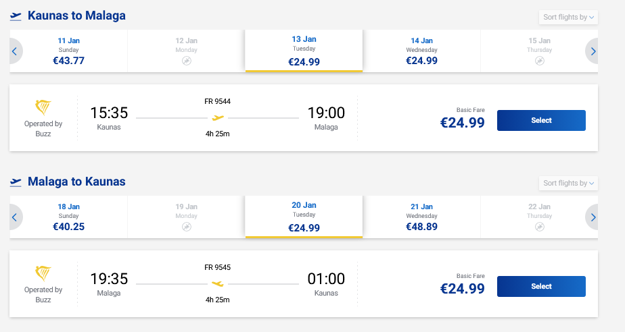Image resolution: width=625 pixels, height=332 pixels.
Task: Choose the 14 Jan Wednesday €24.99 date tab
Action: point(421,51)
